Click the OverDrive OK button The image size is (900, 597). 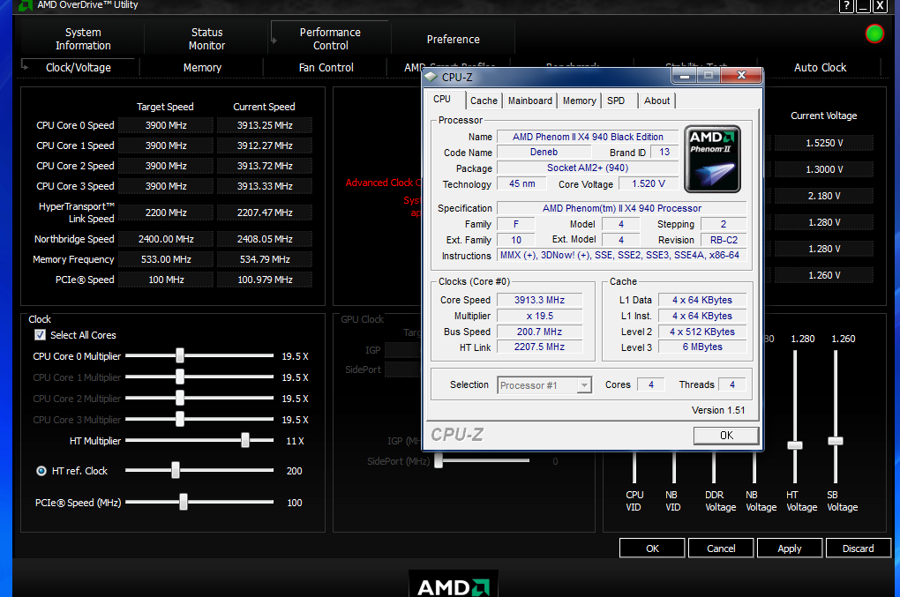(x=652, y=548)
